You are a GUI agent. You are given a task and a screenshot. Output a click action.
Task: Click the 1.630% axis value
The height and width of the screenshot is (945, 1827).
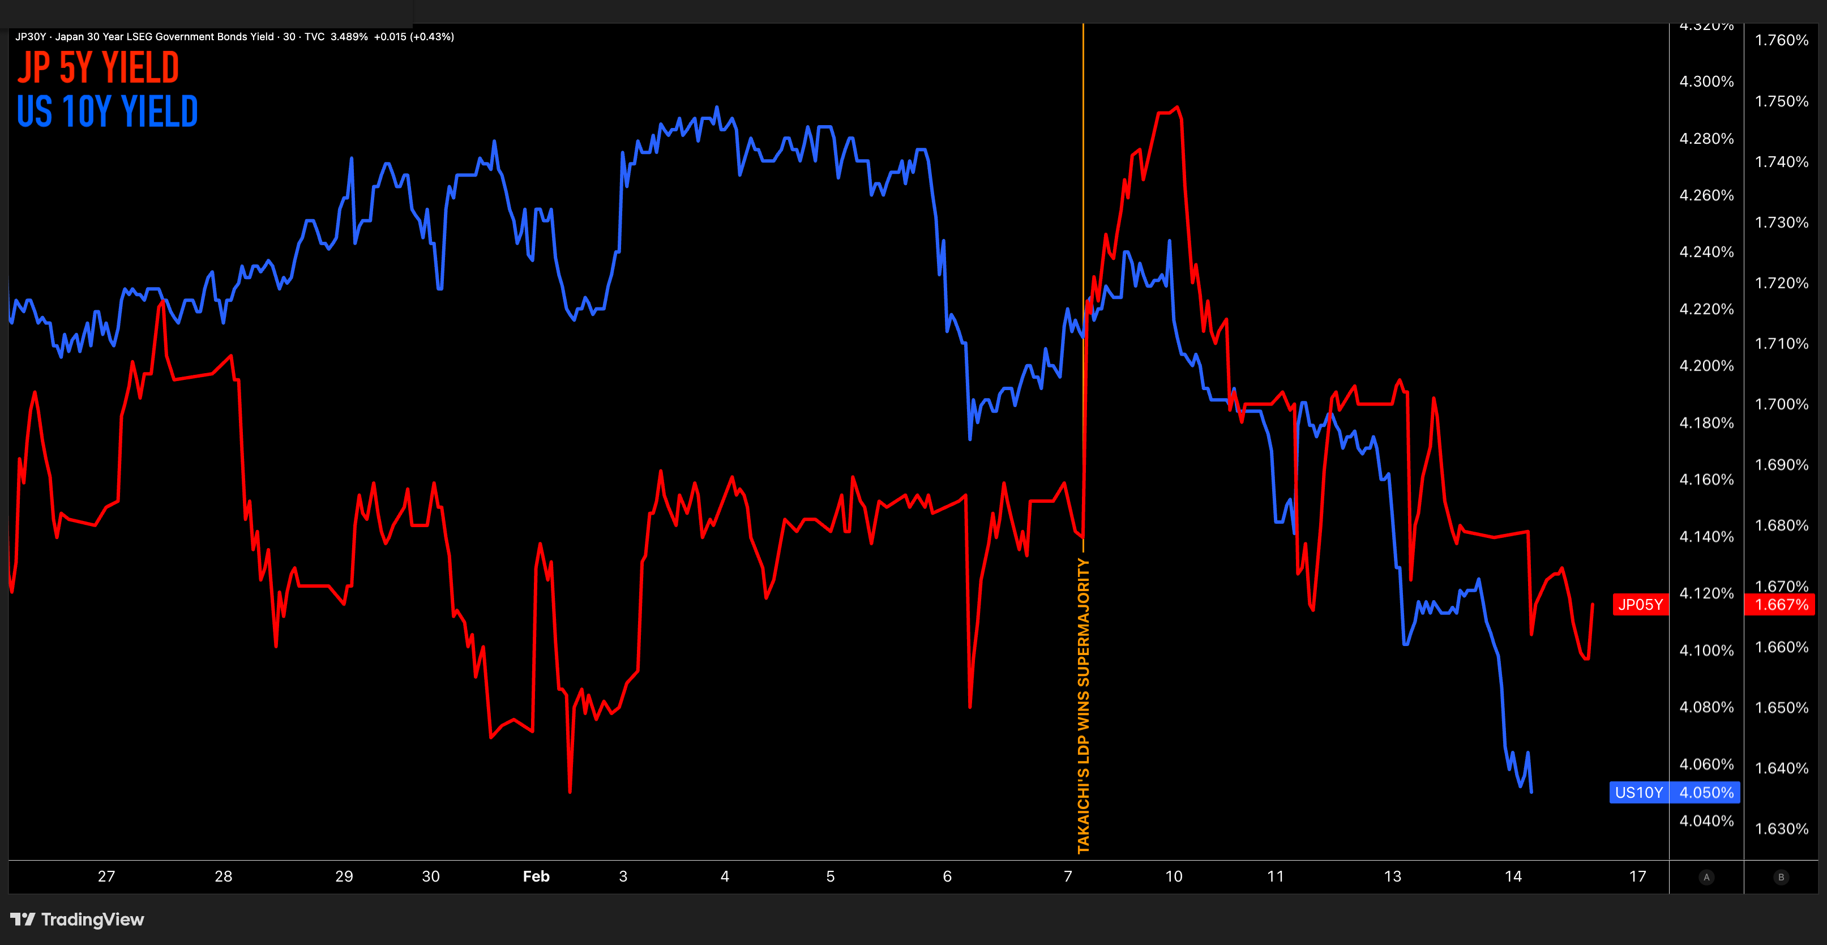point(1782,829)
